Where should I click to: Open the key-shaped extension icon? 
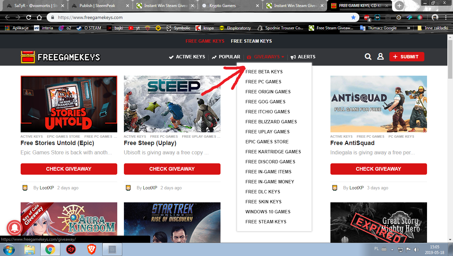tap(409, 17)
